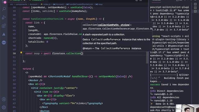Click 'Building fresh packages' terminal text
This screenshot has height=112, width=199.
click(x=169, y=80)
